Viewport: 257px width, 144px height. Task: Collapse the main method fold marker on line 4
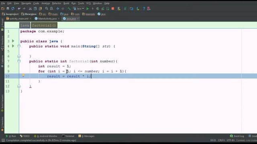click(19, 46)
